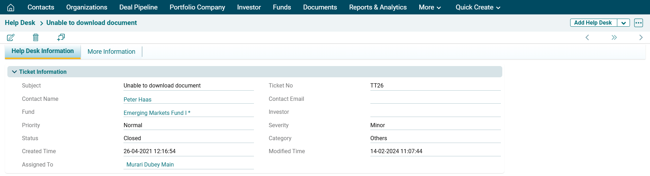
Task: Open the Emerging Markets Fund I link
Action: [x=157, y=113]
